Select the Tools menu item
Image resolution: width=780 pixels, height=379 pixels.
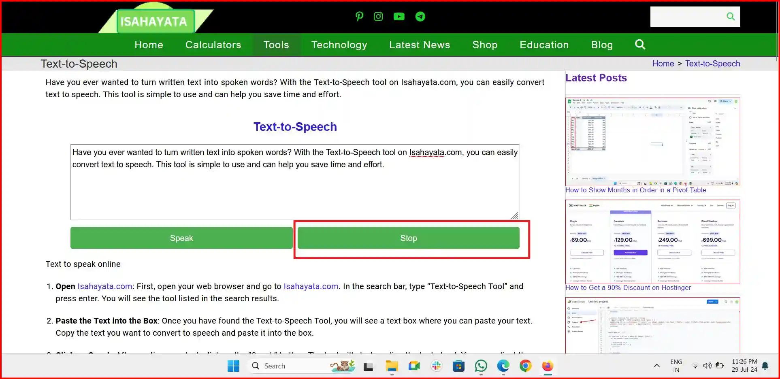click(x=276, y=45)
